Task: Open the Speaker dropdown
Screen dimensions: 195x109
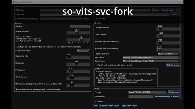Action: click(x=80, y=26)
